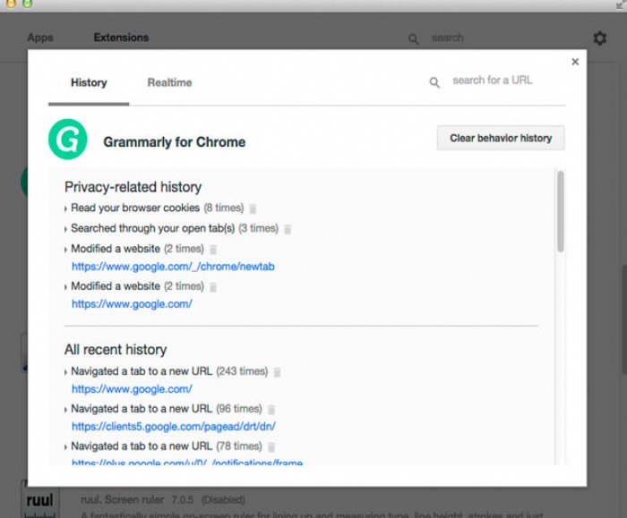Click the history list scrollbar
Viewport: 627px width, 518px height.
(x=561, y=211)
